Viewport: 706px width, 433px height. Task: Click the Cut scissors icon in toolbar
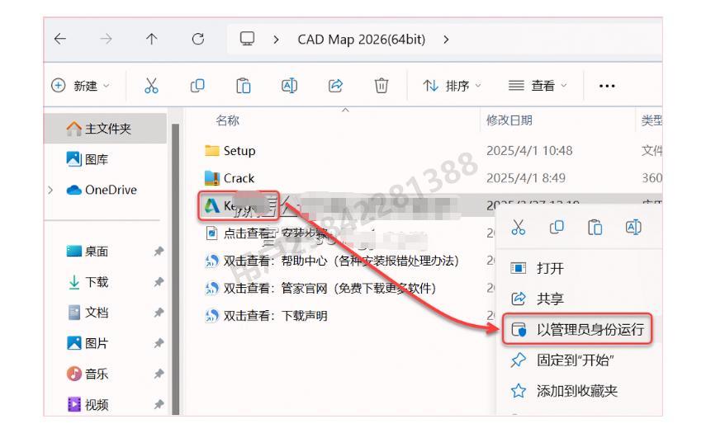(x=151, y=86)
